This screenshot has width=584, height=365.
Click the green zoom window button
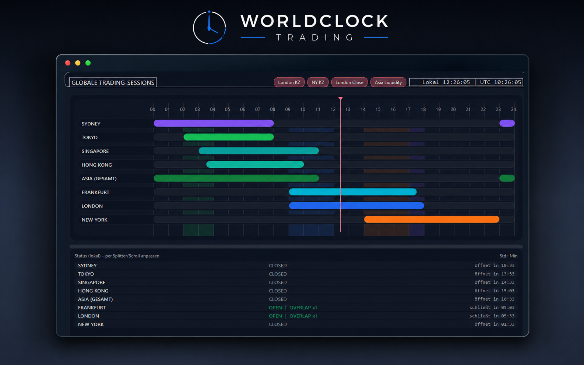point(88,63)
